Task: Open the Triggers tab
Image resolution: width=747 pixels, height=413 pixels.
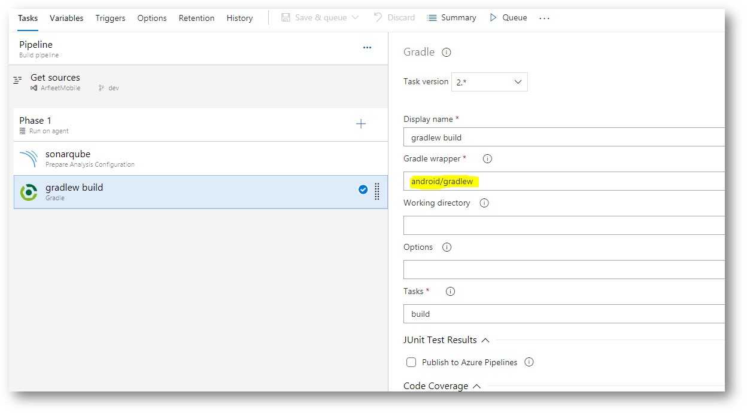Action: pyautogui.click(x=110, y=18)
